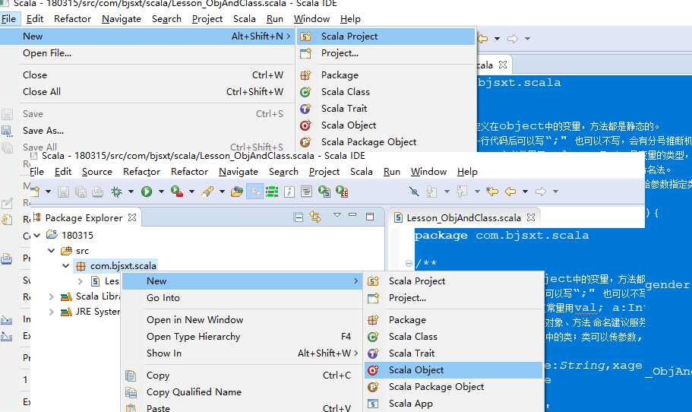This screenshot has width=692, height=412.
Task: Open the Back history dropdown arrow in front toolbar
Action: pos(525,192)
